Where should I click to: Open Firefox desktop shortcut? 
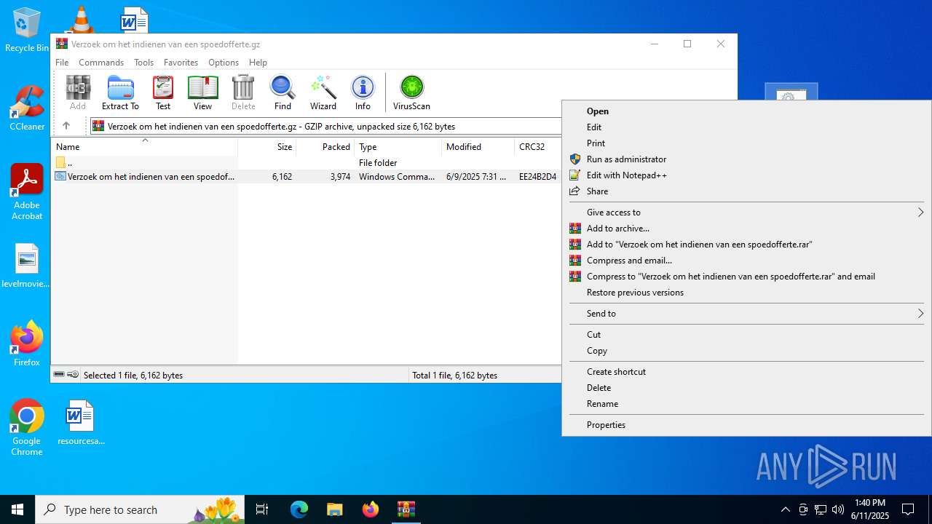click(x=27, y=344)
